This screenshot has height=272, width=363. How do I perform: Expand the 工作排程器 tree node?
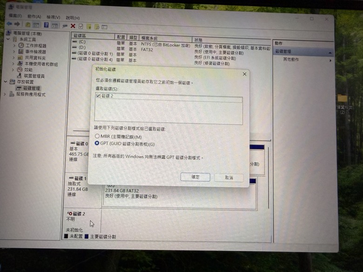click(x=14, y=46)
